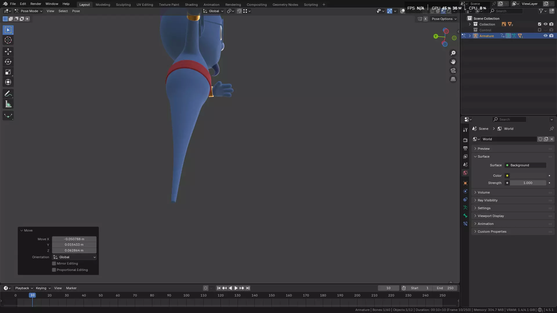
Task: Open the timeline Marker menu
Action: (x=71, y=288)
